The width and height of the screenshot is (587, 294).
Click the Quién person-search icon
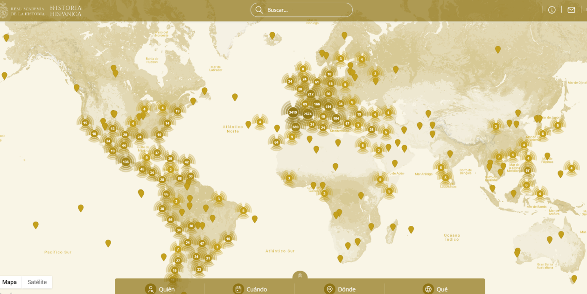150,289
